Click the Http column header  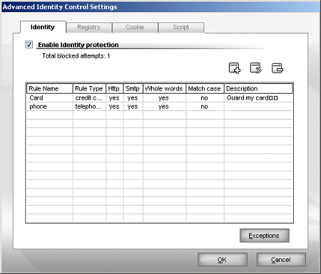114,88
